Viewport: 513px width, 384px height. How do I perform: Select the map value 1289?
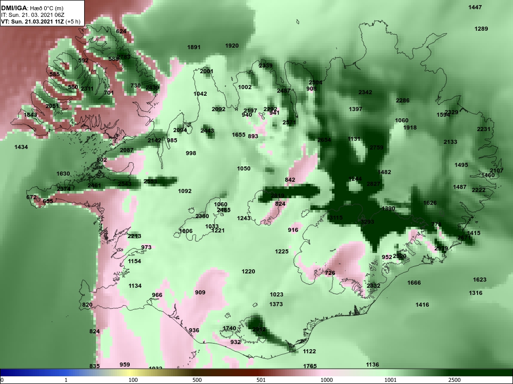coord(481,29)
